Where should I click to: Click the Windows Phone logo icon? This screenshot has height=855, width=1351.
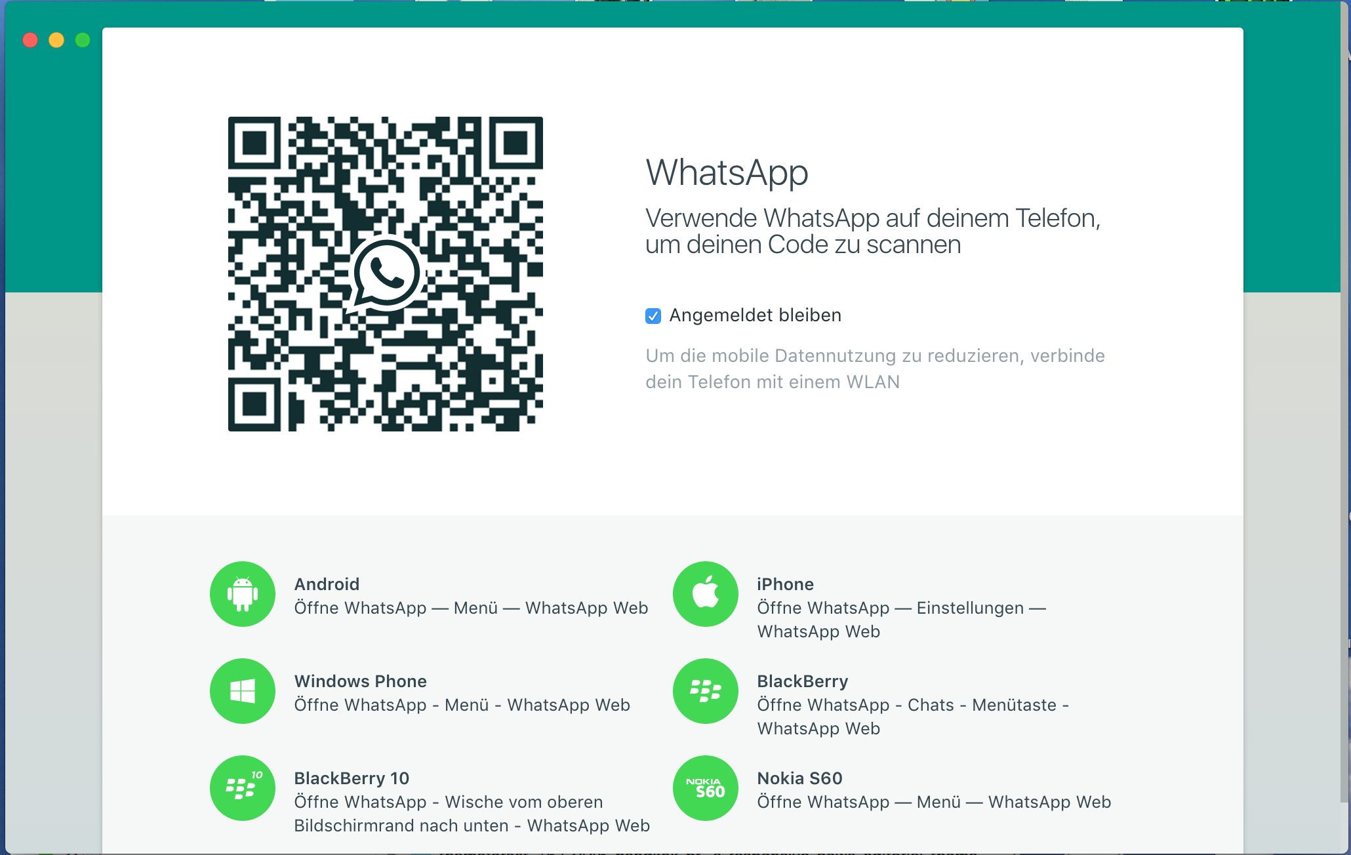[243, 691]
